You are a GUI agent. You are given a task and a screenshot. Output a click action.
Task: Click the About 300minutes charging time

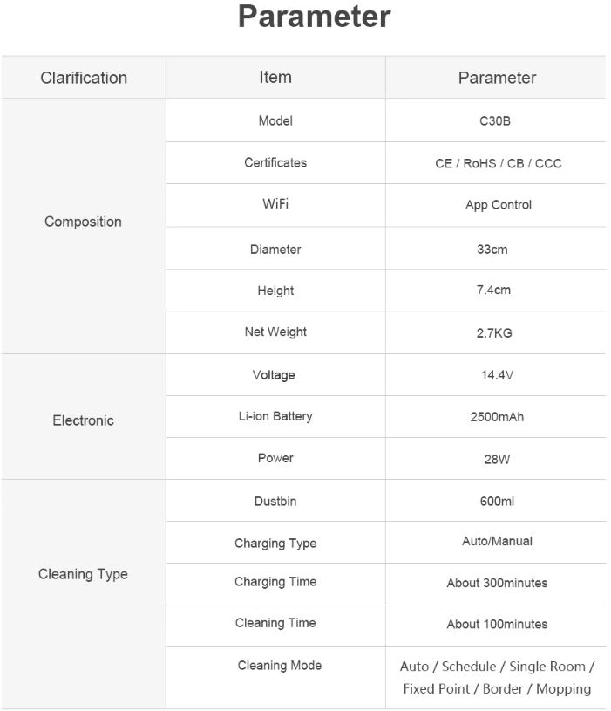coord(497,583)
